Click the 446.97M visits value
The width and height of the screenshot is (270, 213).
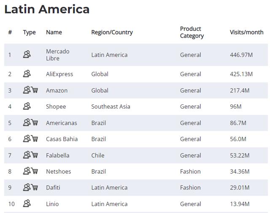tap(241, 55)
